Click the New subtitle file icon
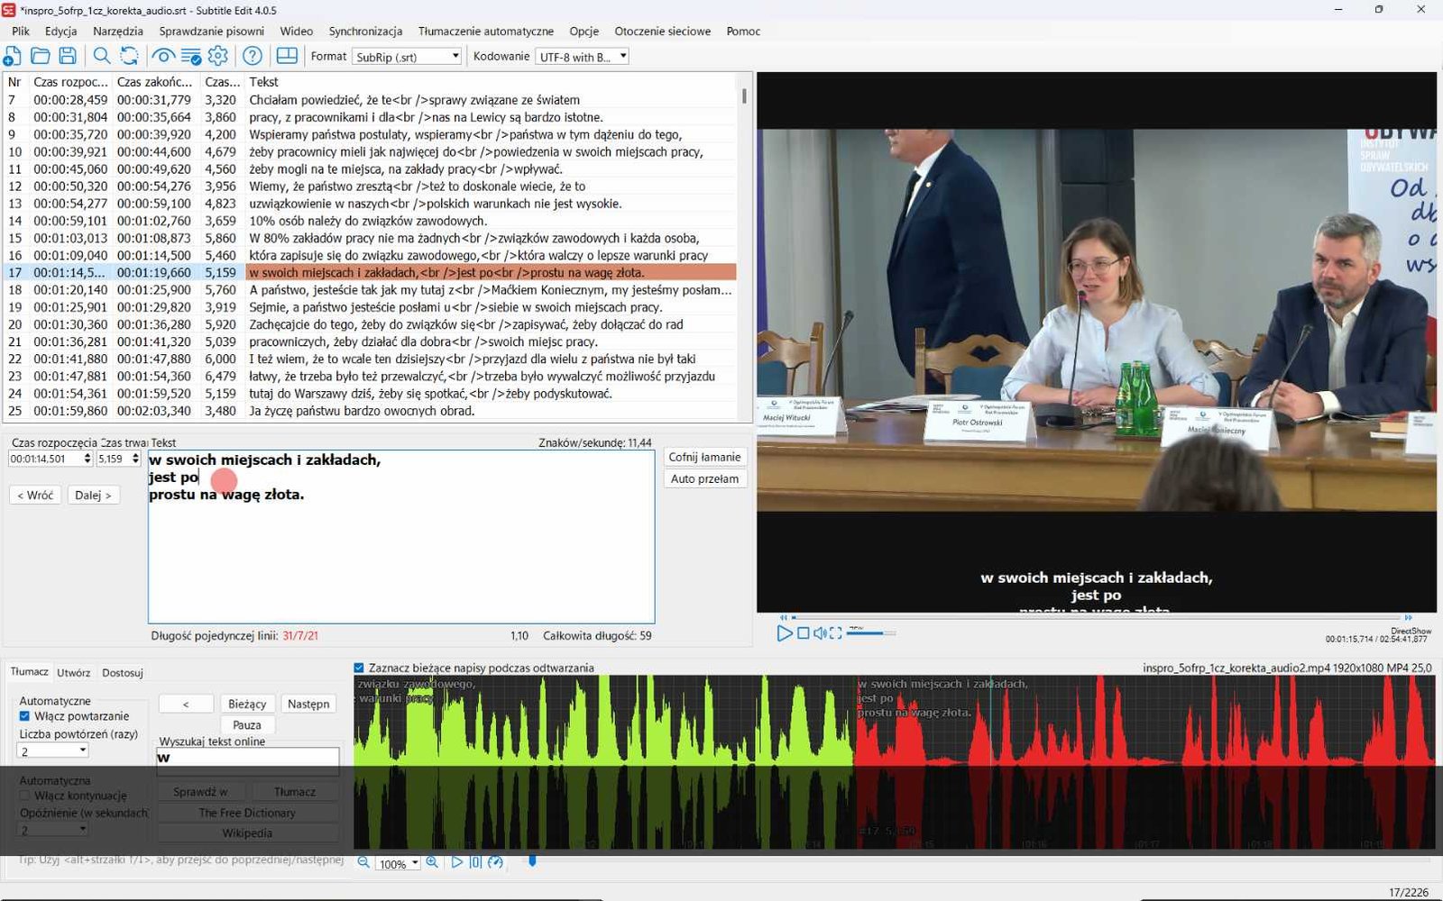The width and height of the screenshot is (1443, 901). click(13, 56)
